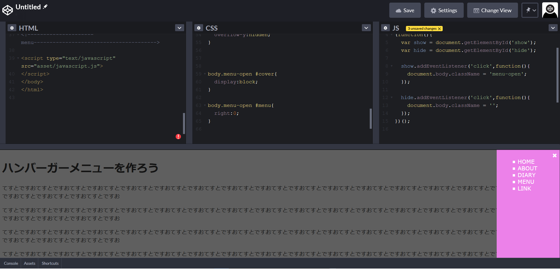Open the Shortcuts tab
The width and height of the screenshot is (560, 270).
pyautogui.click(x=50, y=263)
